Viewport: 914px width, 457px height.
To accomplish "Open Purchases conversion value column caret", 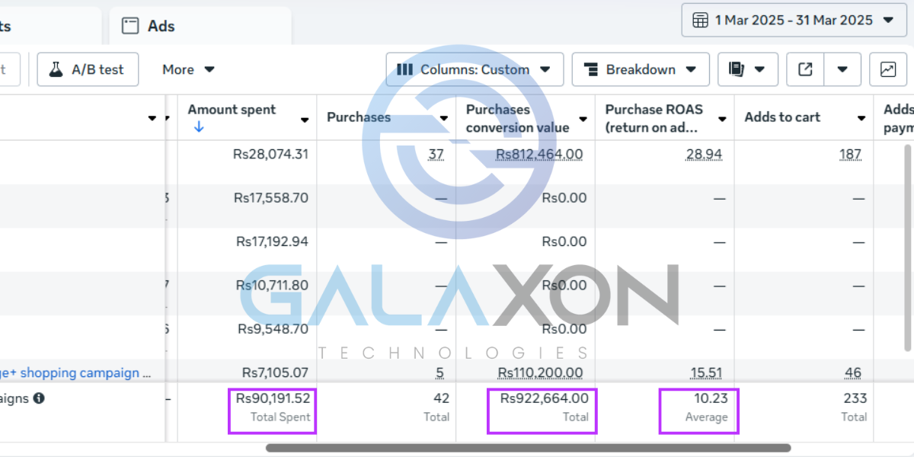I will tap(583, 119).
